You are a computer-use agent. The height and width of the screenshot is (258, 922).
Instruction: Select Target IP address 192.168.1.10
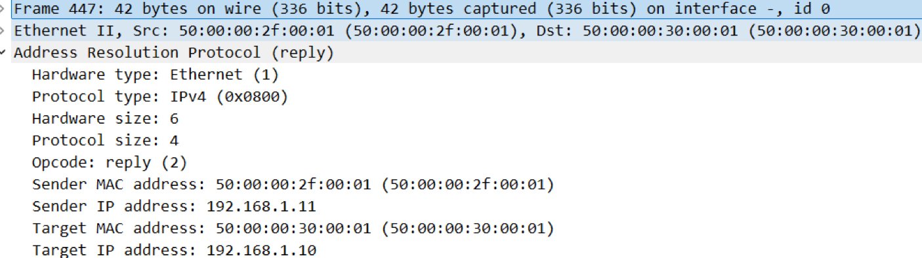pyautogui.click(x=174, y=251)
